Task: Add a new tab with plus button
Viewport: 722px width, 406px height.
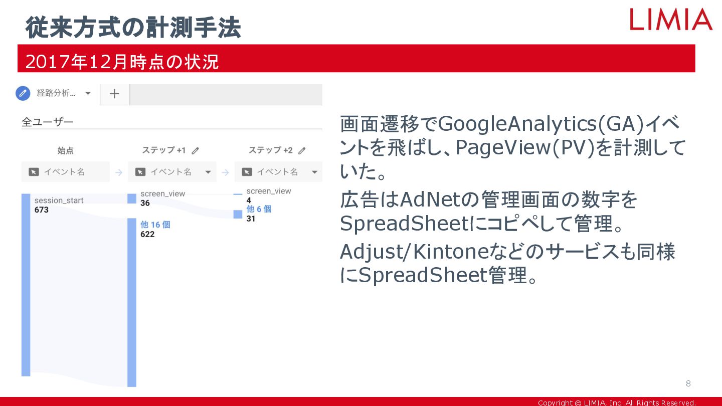Action: (114, 94)
